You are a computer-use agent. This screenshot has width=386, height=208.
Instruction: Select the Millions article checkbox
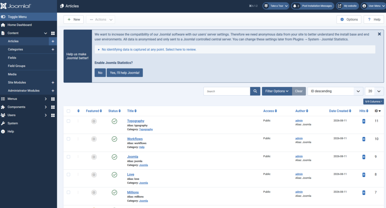pos(69,193)
